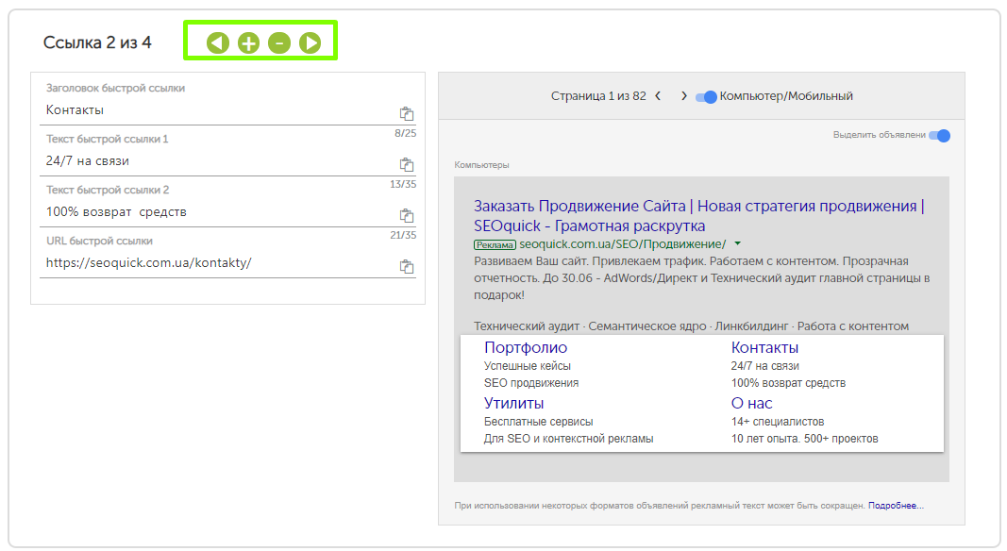Select the Страница 1 из 82 text
The width and height of the screenshot is (1007, 551).
598,95
